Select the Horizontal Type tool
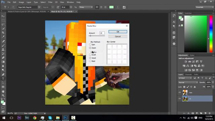The image size is (215, 121). click(3, 79)
